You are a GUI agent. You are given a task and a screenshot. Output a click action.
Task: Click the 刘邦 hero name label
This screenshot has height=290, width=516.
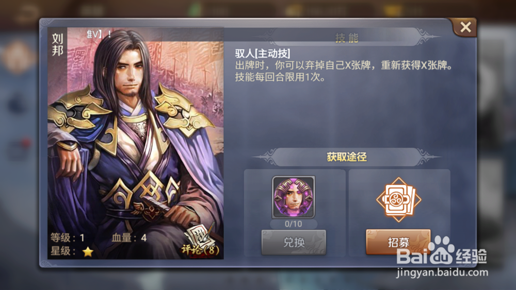click(58, 44)
